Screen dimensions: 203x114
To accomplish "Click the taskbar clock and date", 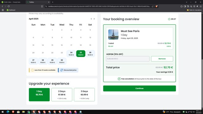I will [x=199, y=112].
